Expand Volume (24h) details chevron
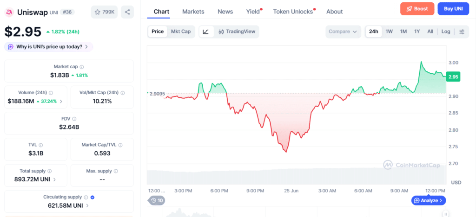The width and height of the screenshot is (476, 217). pyautogui.click(x=61, y=102)
